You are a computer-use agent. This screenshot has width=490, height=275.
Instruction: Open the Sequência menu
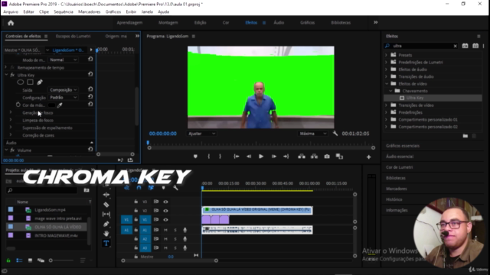[x=64, y=12]
